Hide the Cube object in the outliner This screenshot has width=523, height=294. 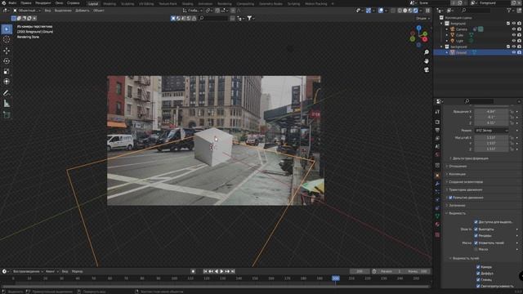click(x=514, y=35)
